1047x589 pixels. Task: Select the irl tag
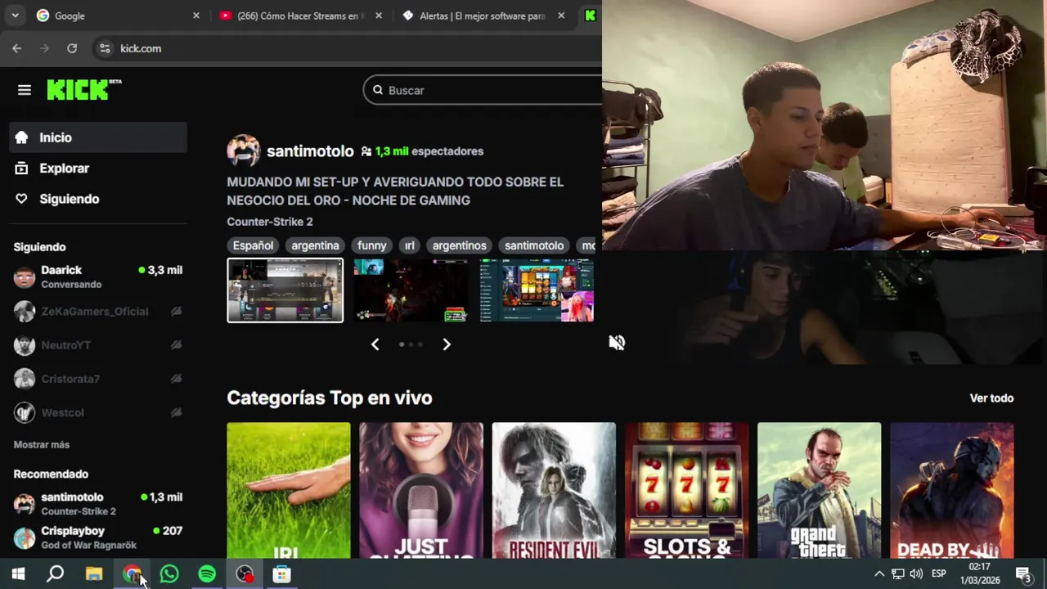click(410, 245)
